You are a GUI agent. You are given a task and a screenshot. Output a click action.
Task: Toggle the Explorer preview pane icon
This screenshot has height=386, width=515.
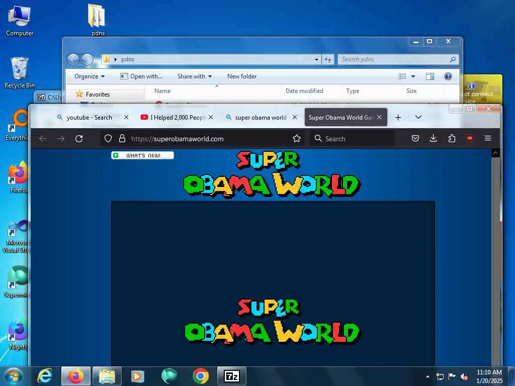coord(430,76)
